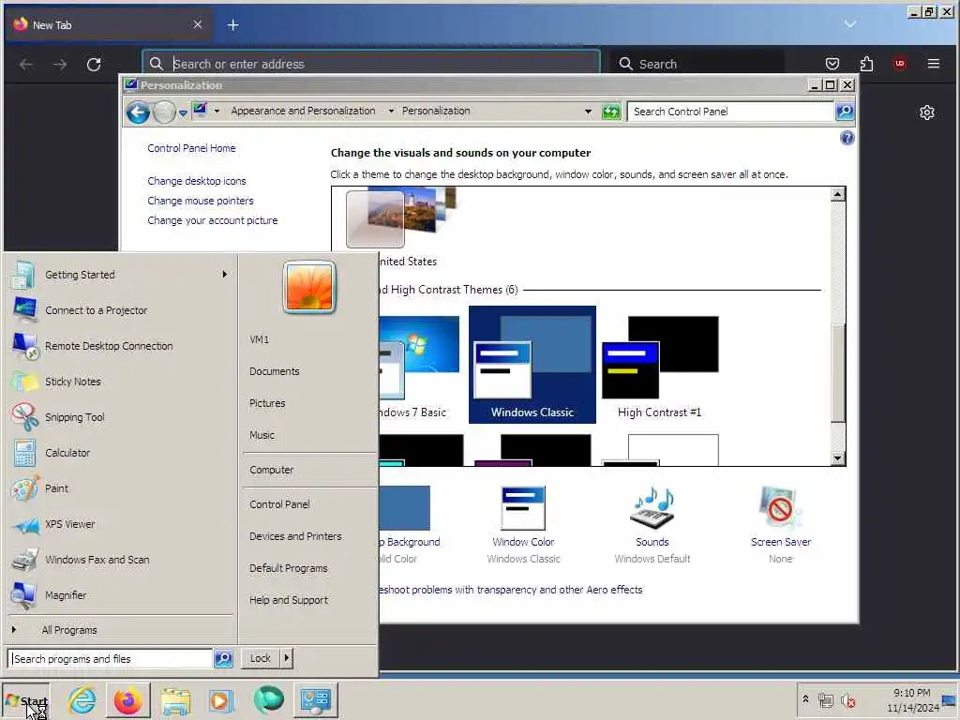Open Computer from Start menu

tap(271, 470)
